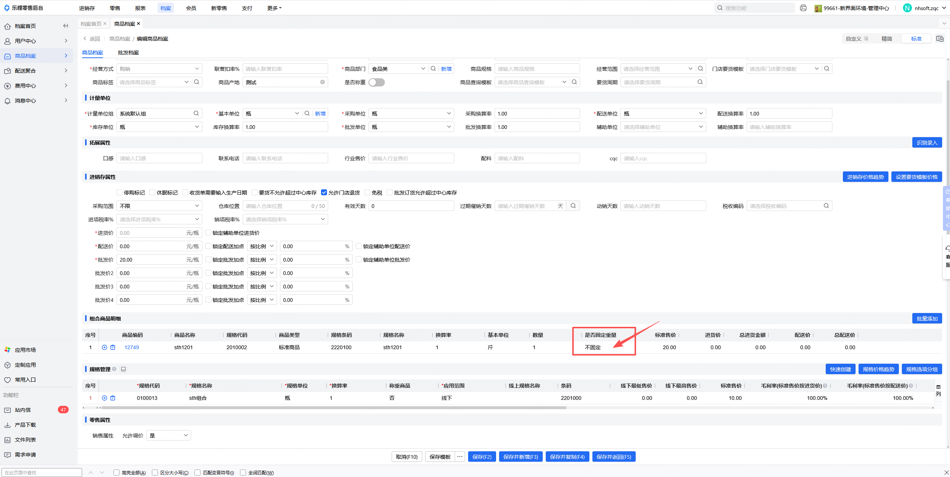950x477 pixels.
Task: Click the 保存(F2) button
Action: pyautogui.click(x=482, y=457)
